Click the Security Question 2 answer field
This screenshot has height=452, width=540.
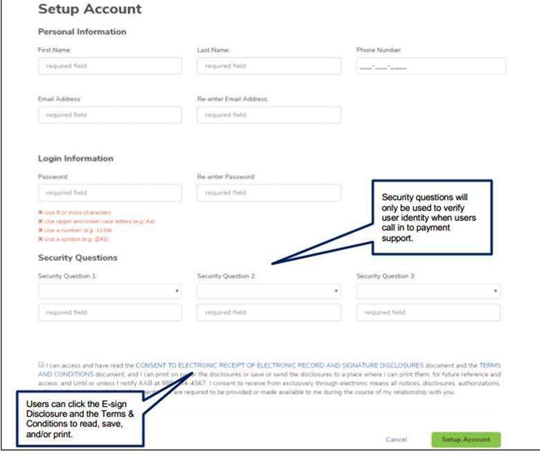coord(269,312)
